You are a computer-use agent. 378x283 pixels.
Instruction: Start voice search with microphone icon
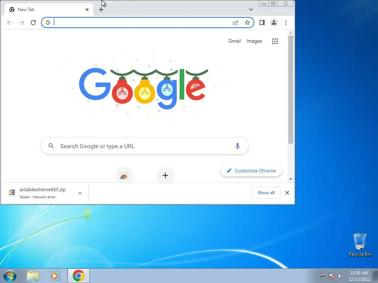point(237,146)
